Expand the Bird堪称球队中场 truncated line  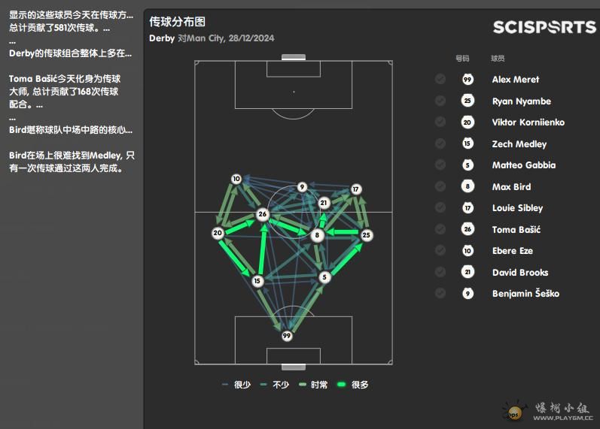click(71, 130)
